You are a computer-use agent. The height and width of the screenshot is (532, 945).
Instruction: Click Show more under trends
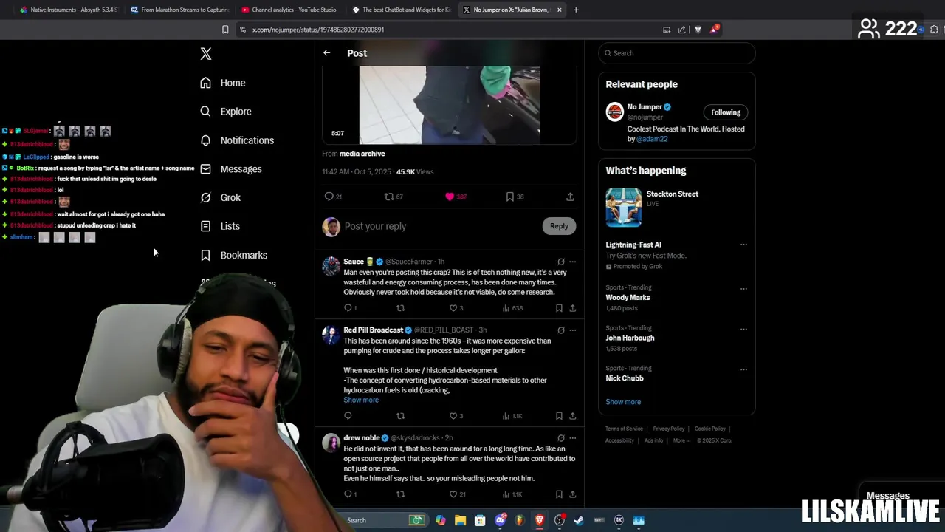coord(623,402)
